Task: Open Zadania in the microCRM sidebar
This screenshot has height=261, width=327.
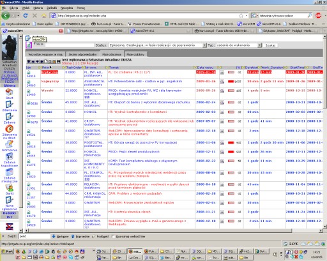Action: [x=10, y=118]
